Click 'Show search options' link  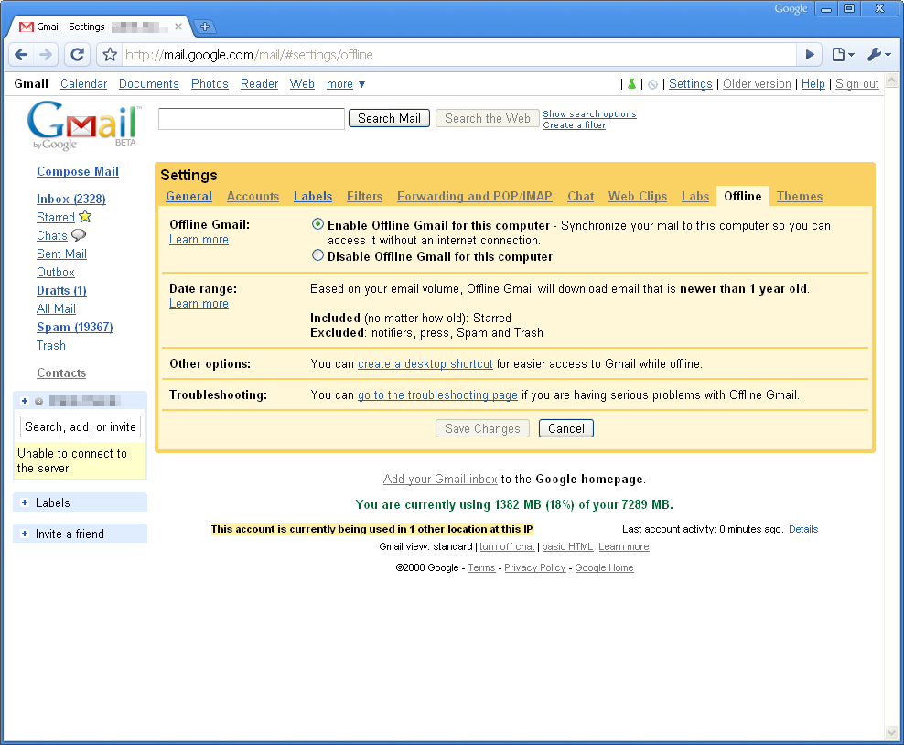pos(589,114)
